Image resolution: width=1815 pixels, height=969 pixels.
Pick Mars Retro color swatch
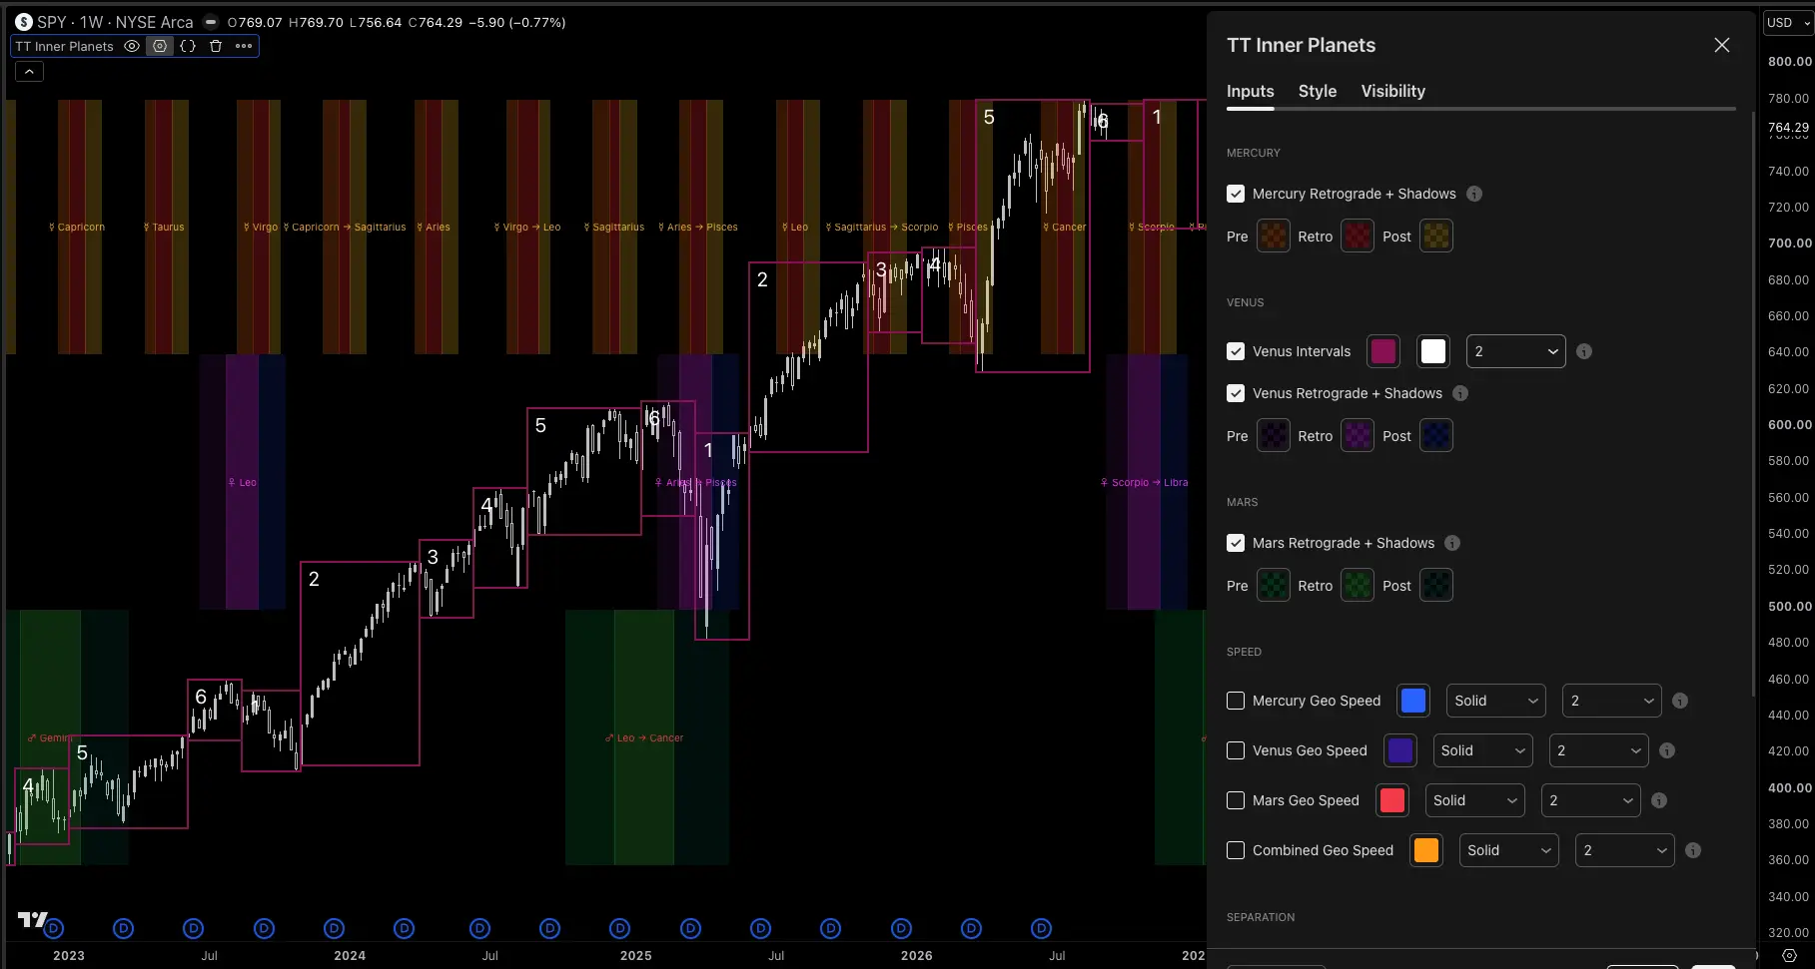coord(1358,586)
